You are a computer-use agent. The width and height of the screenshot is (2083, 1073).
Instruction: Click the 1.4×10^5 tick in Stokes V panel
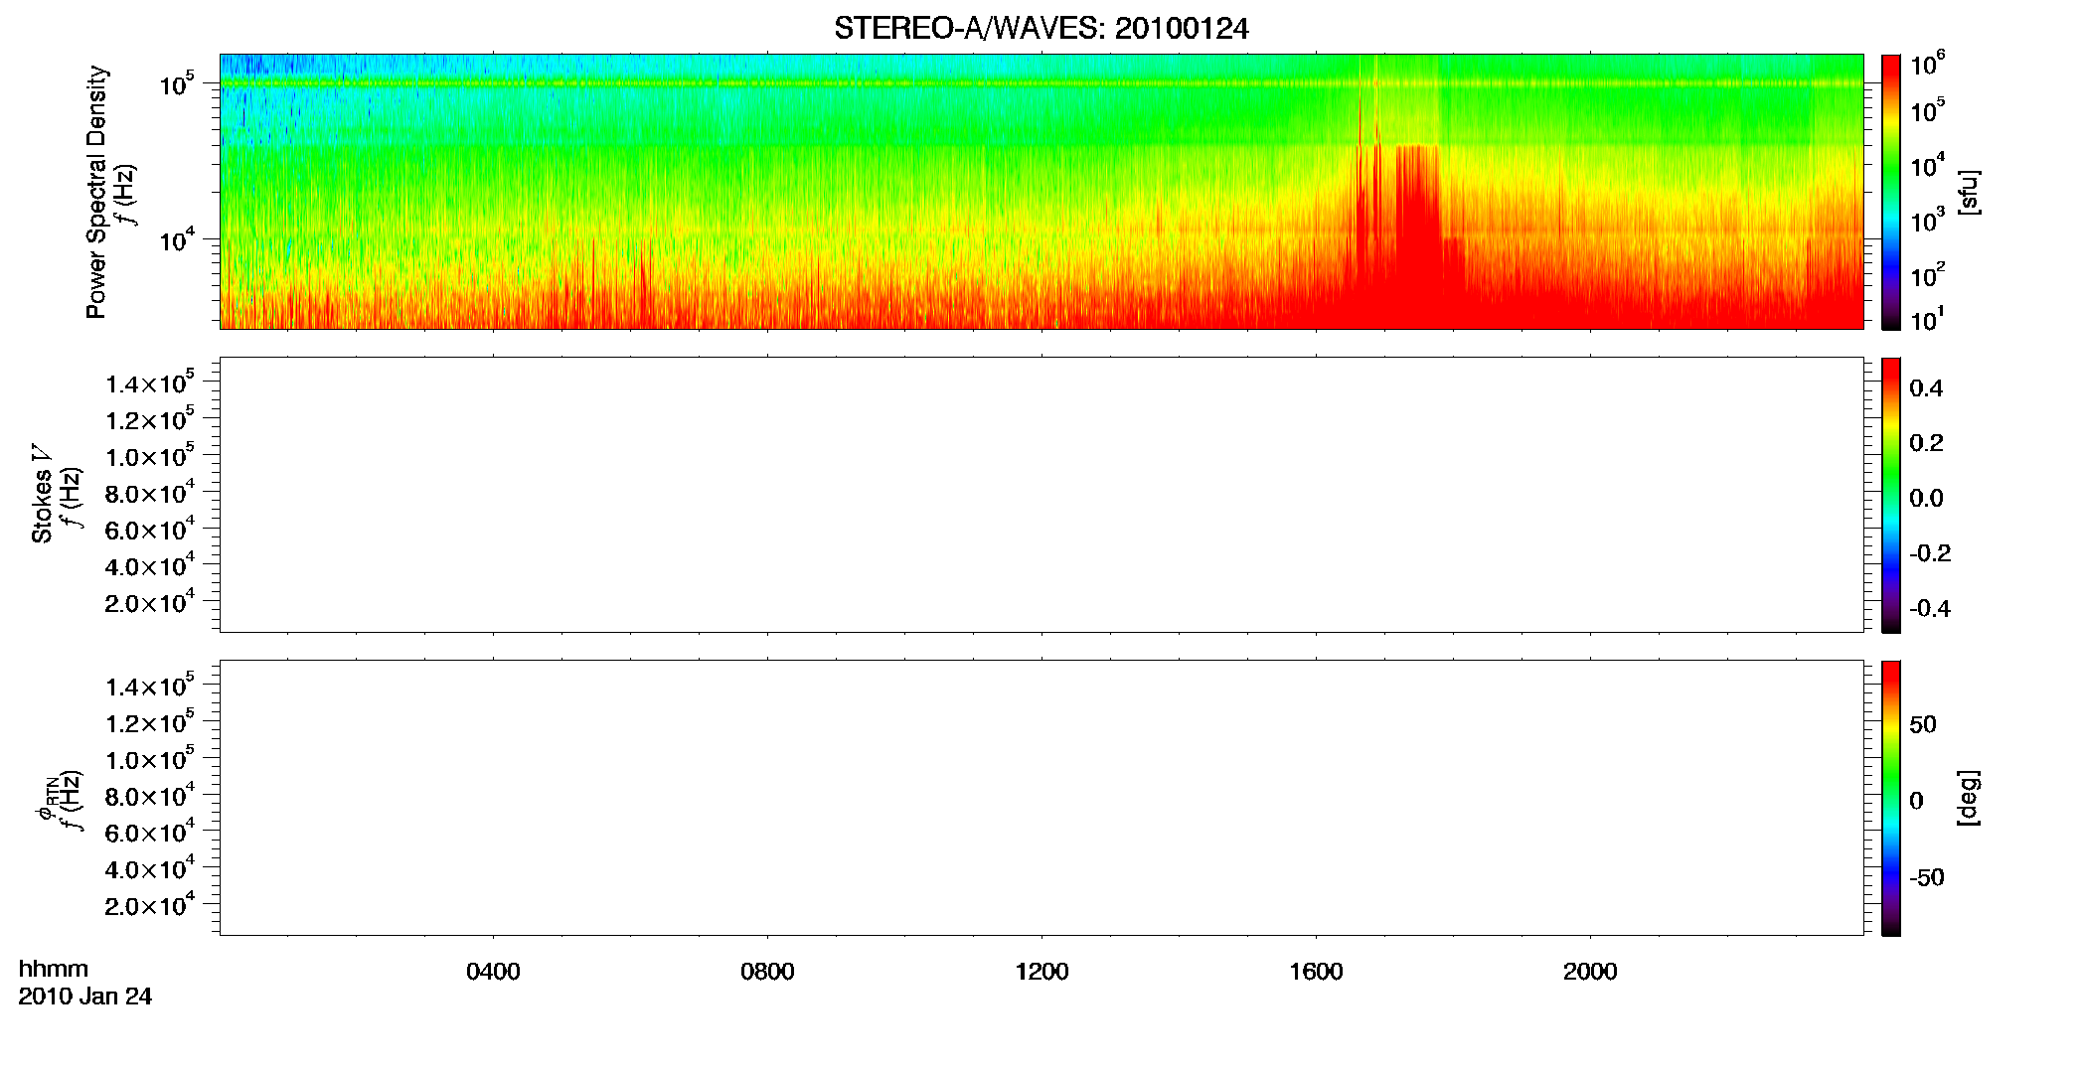(150, 383)
